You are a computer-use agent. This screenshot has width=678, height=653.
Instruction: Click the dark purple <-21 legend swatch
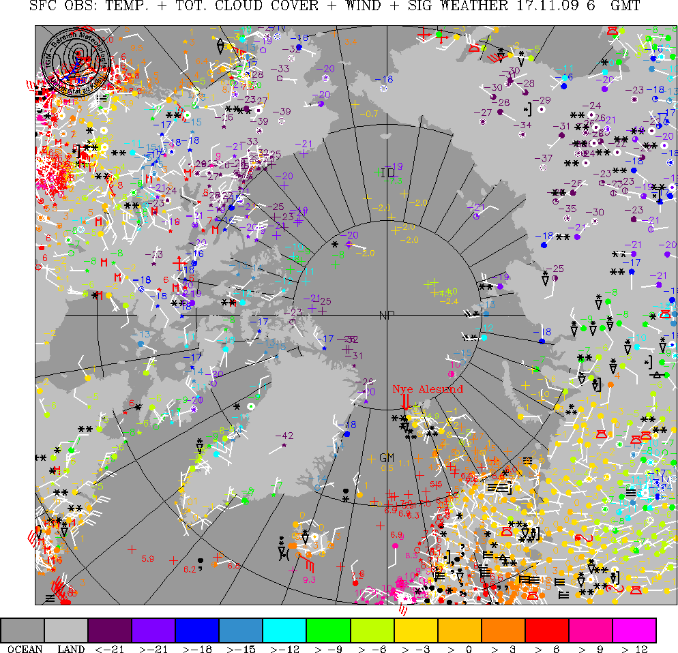110,631
